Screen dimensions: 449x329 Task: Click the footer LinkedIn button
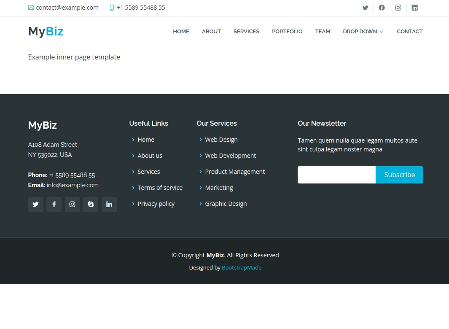pos(109,205)
